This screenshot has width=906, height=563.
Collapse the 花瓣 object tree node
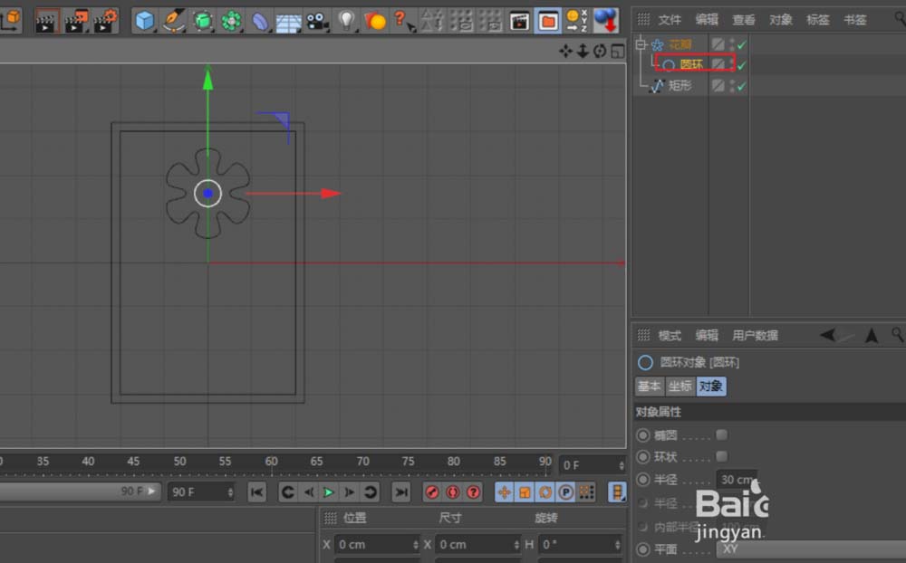point(641,44)
